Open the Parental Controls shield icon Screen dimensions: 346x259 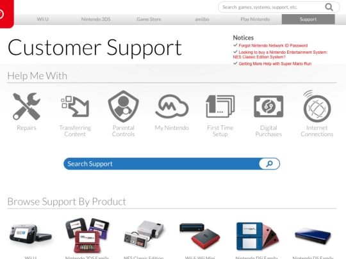124,106
